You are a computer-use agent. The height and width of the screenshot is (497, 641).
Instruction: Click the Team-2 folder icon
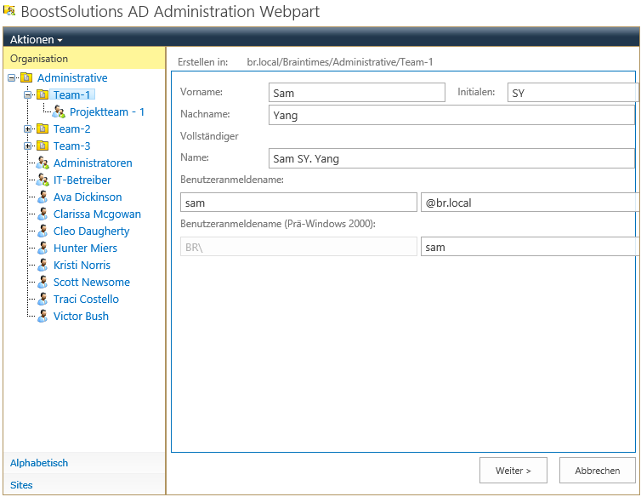(43, 129)
